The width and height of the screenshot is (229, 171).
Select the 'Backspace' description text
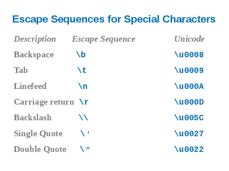pyautogui.click(x=34, y=55)
